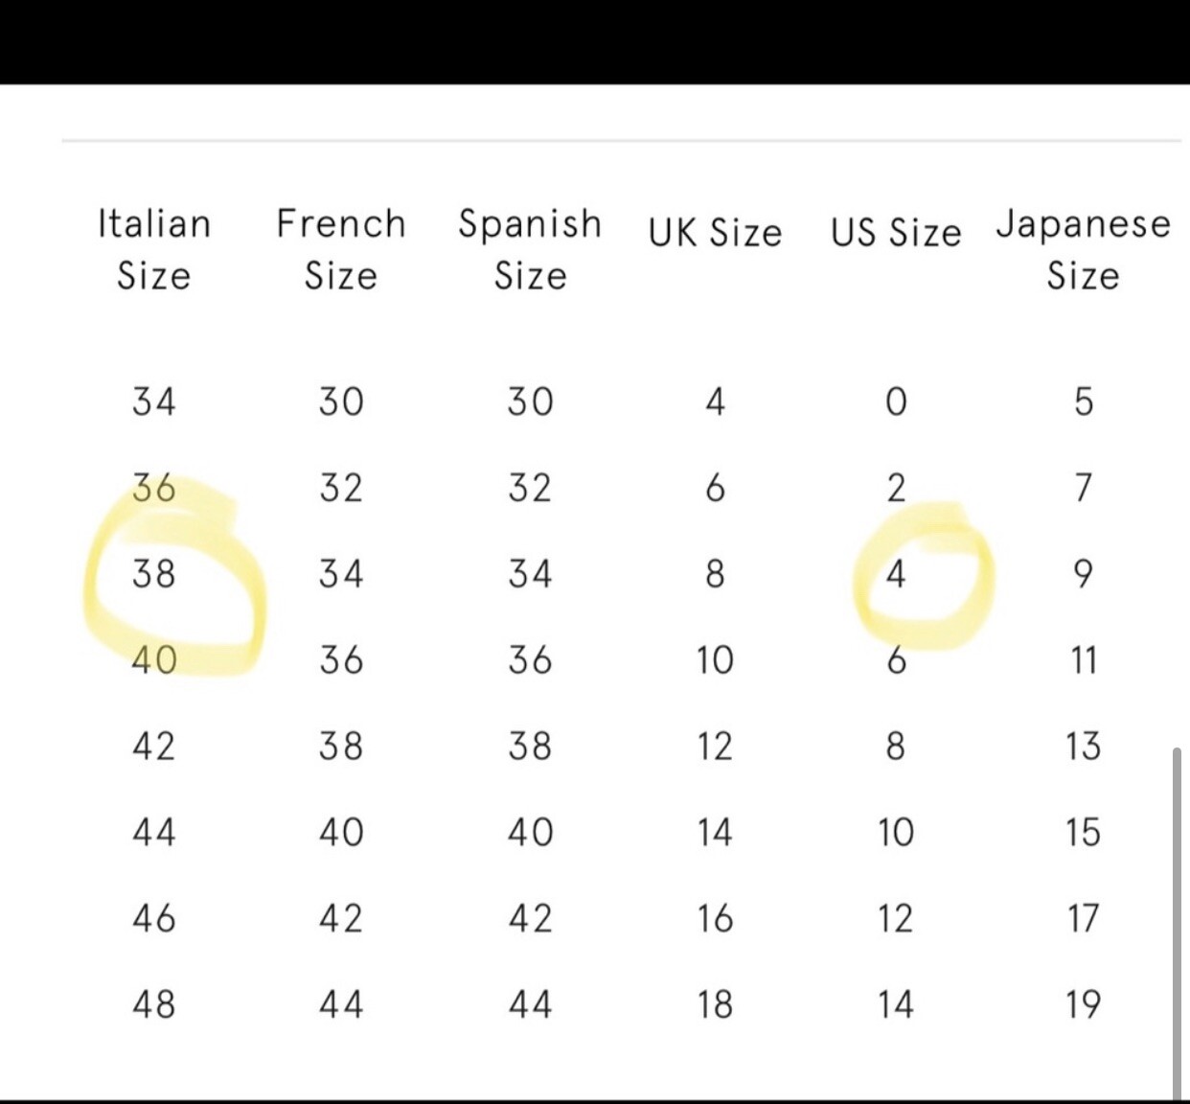
Task: Click the vertical scrollbar on right edge
Action: (x=1177, y=924)
